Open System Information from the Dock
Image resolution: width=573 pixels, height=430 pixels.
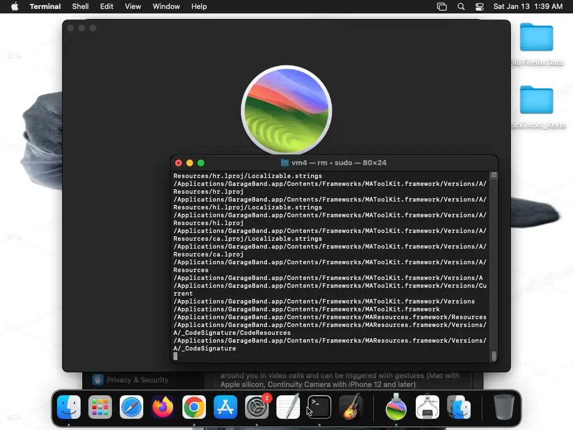pos(428,407)
